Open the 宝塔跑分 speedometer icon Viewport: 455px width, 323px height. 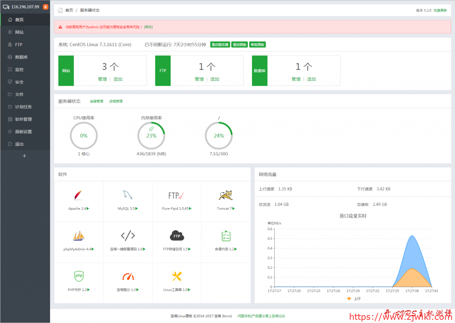pos(128,276)
